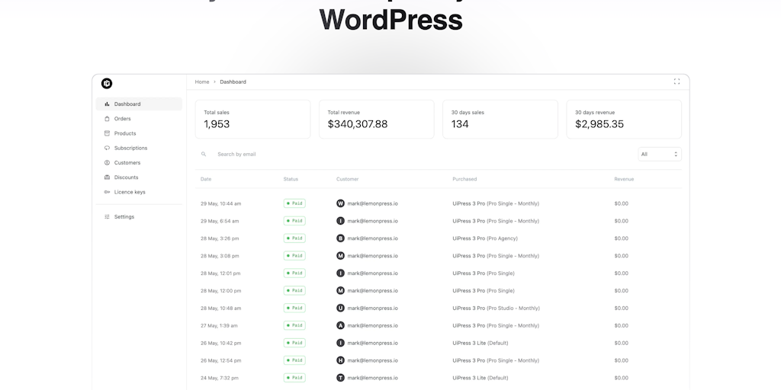This screenshot has width=781, height=390.
Task: Click email on 29 May 6:54 am row
Action: click(x=372, y=221)
